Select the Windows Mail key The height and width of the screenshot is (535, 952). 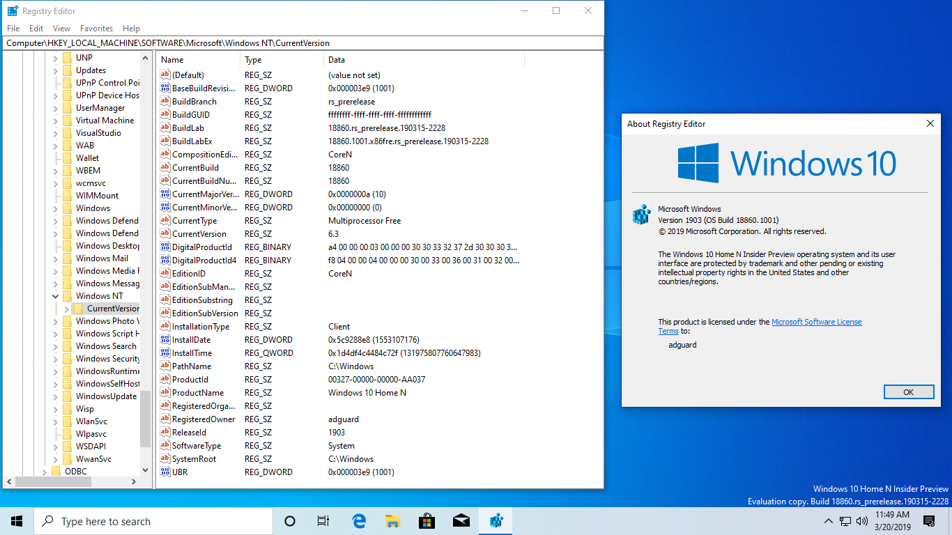(102, 258)
